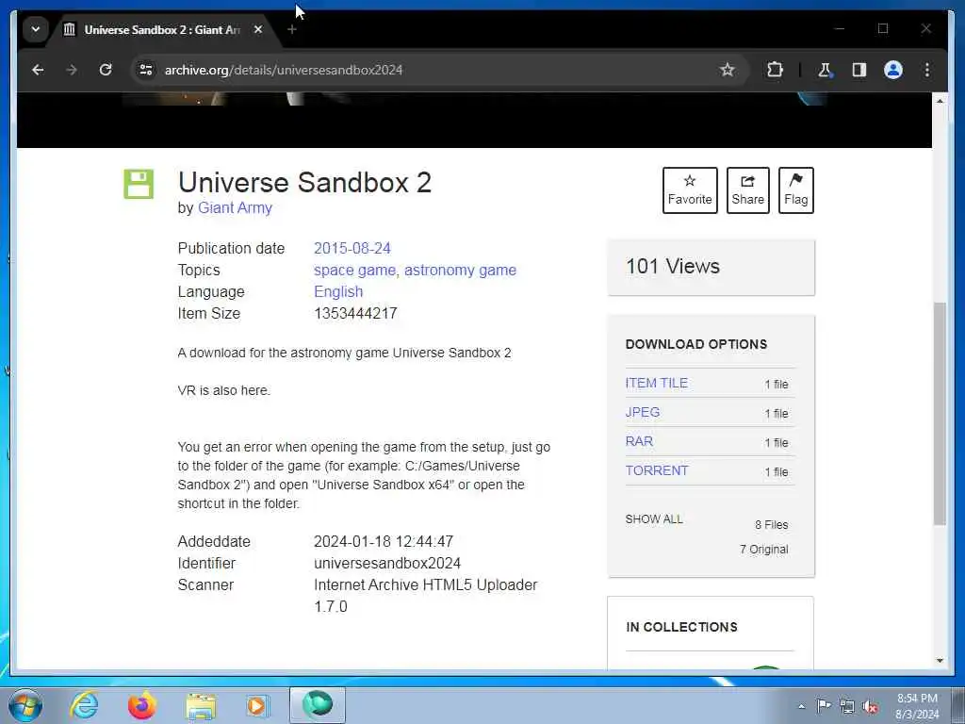The image size is (965, 724).
Task: Launch Firefox from taskbar
Action: pyautogui.click(x=142, y=705)
